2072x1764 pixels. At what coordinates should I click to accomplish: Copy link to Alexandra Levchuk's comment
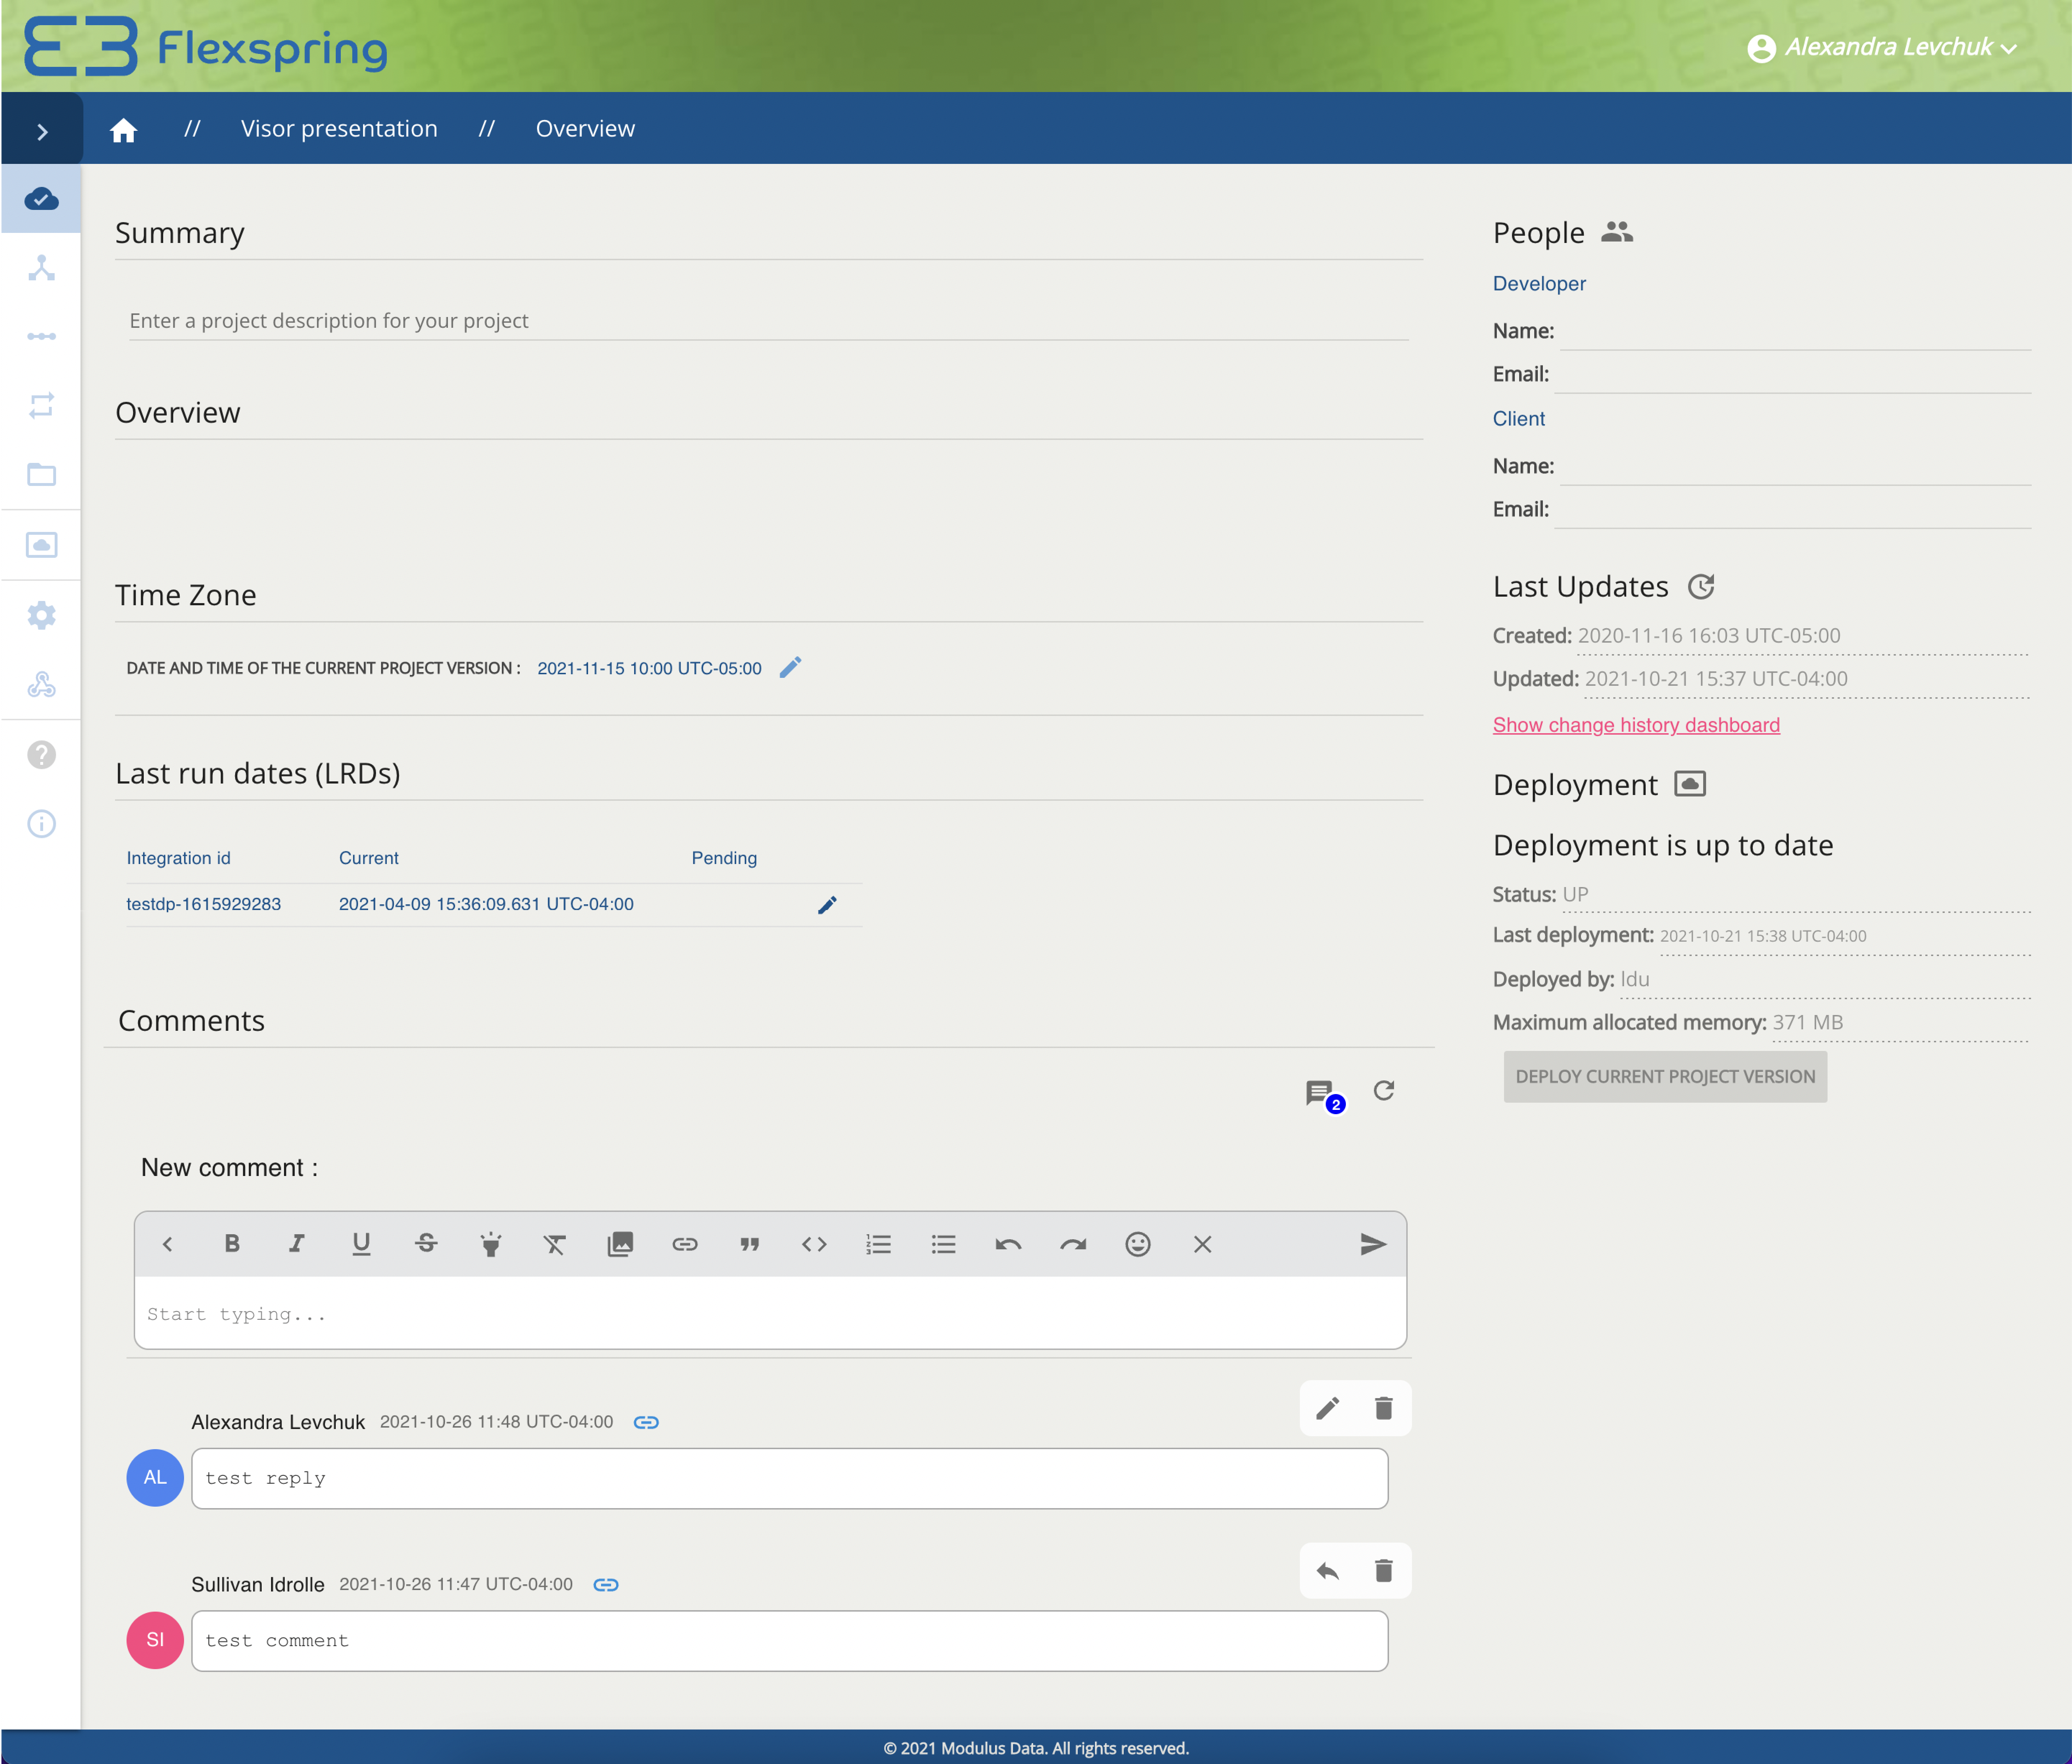(646, 1422)
